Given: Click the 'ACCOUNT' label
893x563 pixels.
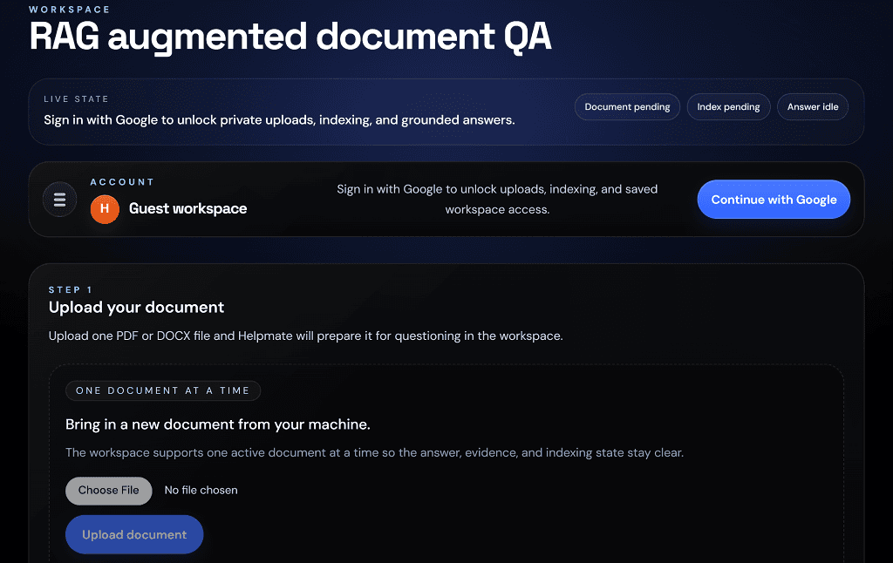Looking at the screenshot, I should pos(122,182).
